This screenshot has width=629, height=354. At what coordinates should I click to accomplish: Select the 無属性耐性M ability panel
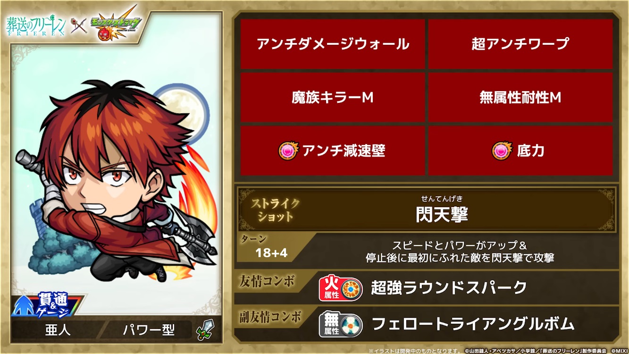(x=520, y=97)
